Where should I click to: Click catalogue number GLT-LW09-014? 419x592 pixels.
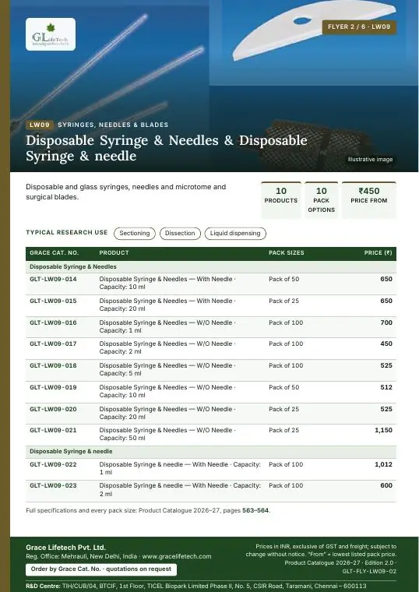(53, 279)
